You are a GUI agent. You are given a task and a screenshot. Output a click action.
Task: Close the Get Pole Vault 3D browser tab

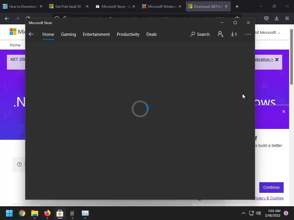click(87, 6)
